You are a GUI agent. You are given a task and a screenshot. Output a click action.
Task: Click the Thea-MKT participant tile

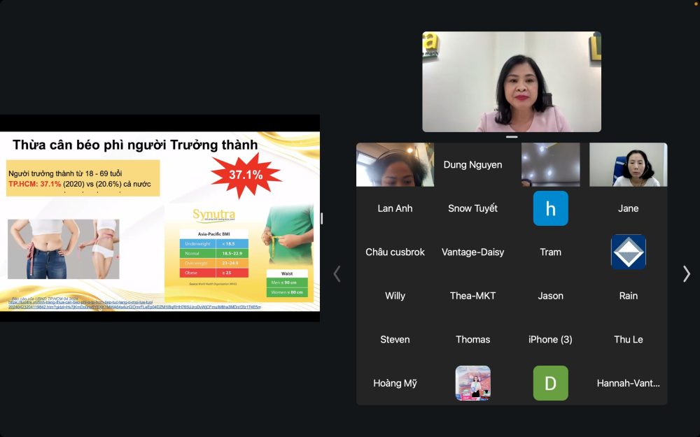click(x=472, y=296)
